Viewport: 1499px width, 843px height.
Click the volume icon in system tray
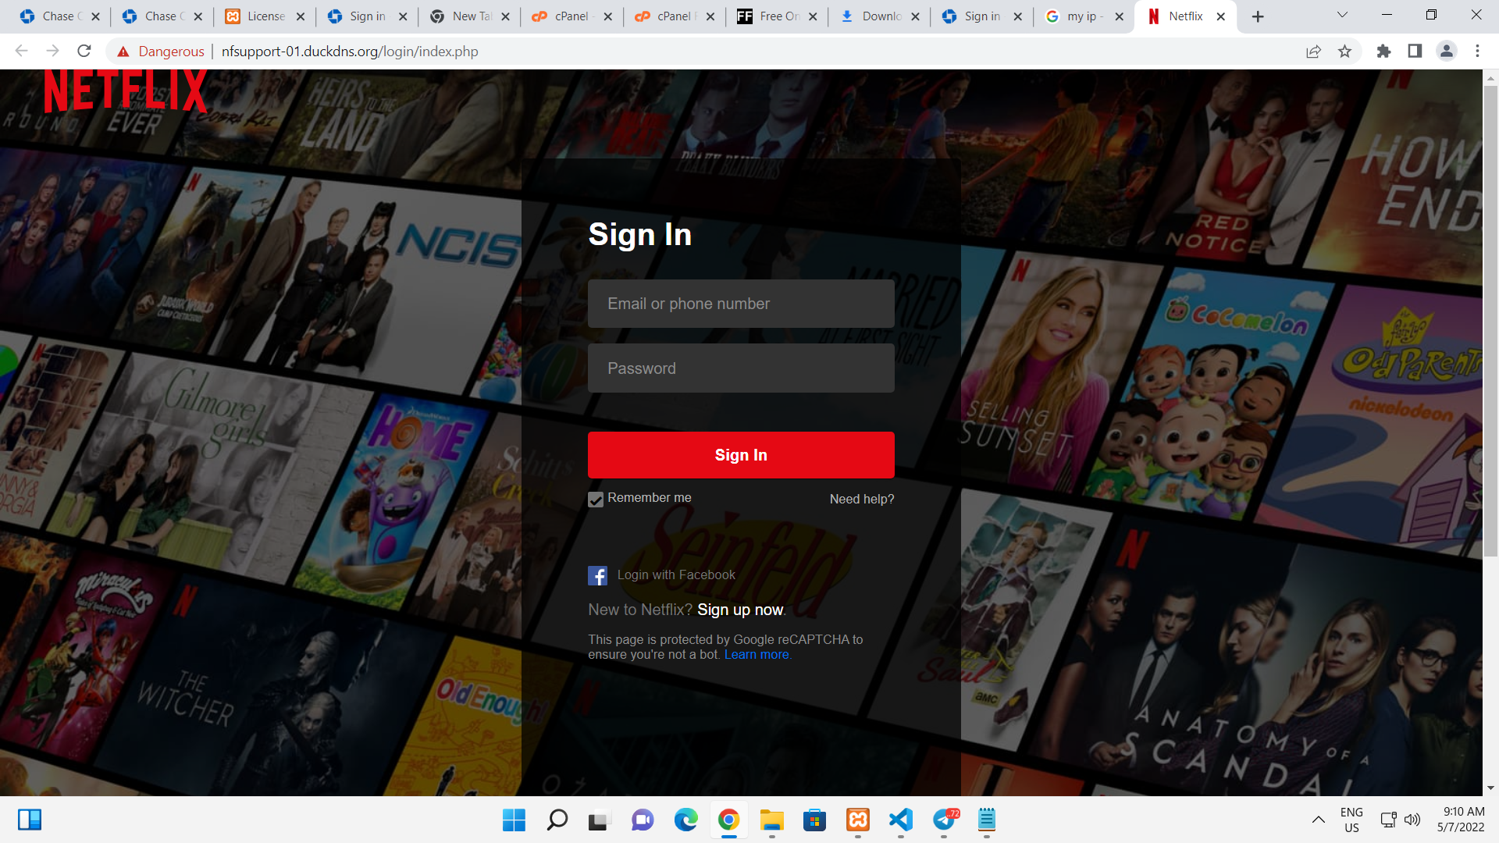(1412, 820)
